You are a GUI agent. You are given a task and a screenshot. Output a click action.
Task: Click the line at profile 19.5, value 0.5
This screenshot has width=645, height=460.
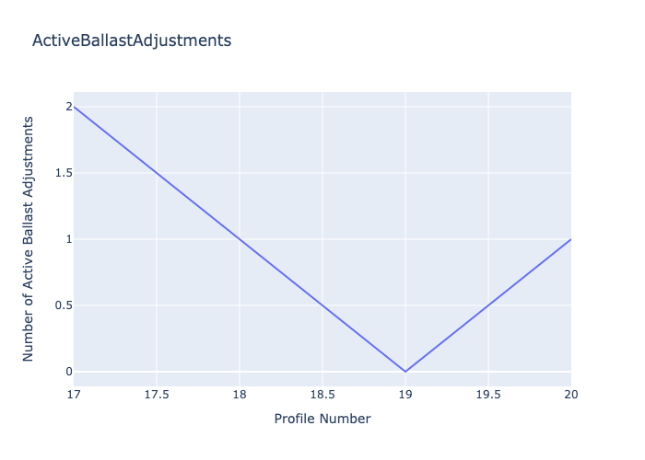pos(488,305)
